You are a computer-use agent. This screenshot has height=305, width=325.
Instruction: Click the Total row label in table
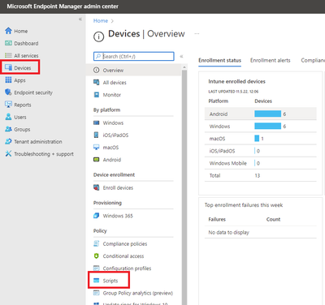214,175
